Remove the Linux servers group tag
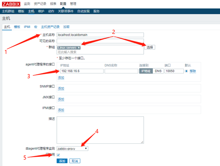This screenshot has width=220, height=166. (79, 48)
